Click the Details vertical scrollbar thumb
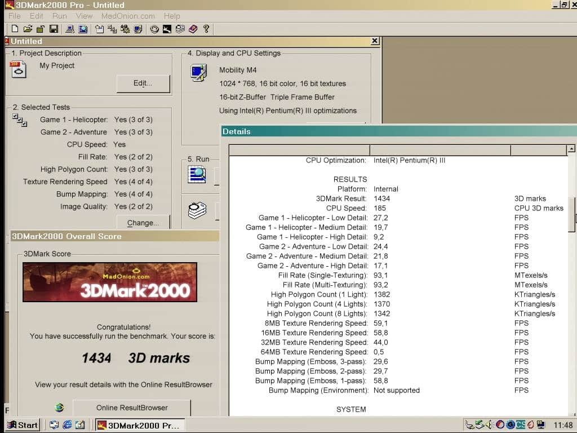 pos(572,215)
